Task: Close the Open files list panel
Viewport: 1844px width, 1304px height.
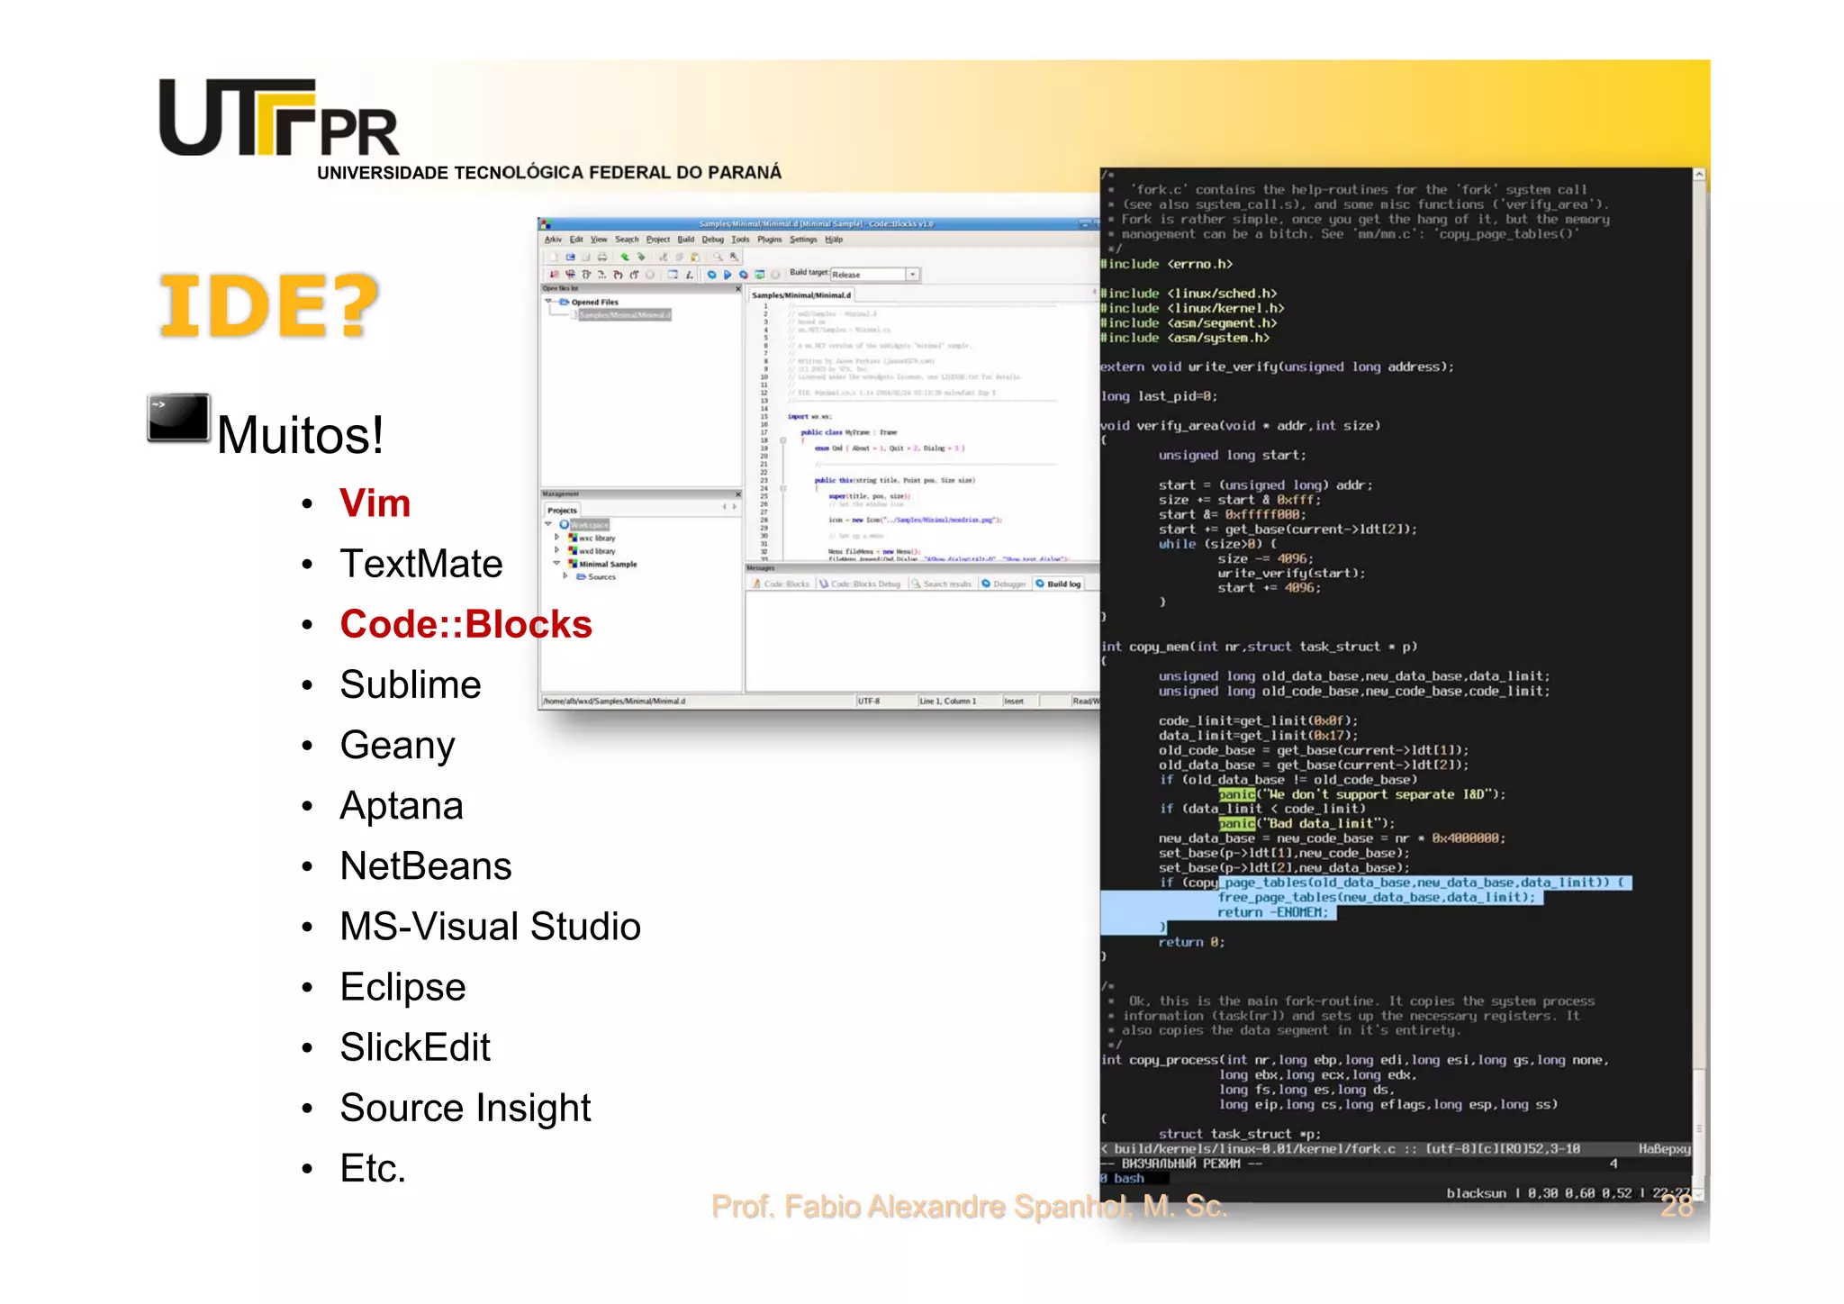Action: (x=737, y=289)
